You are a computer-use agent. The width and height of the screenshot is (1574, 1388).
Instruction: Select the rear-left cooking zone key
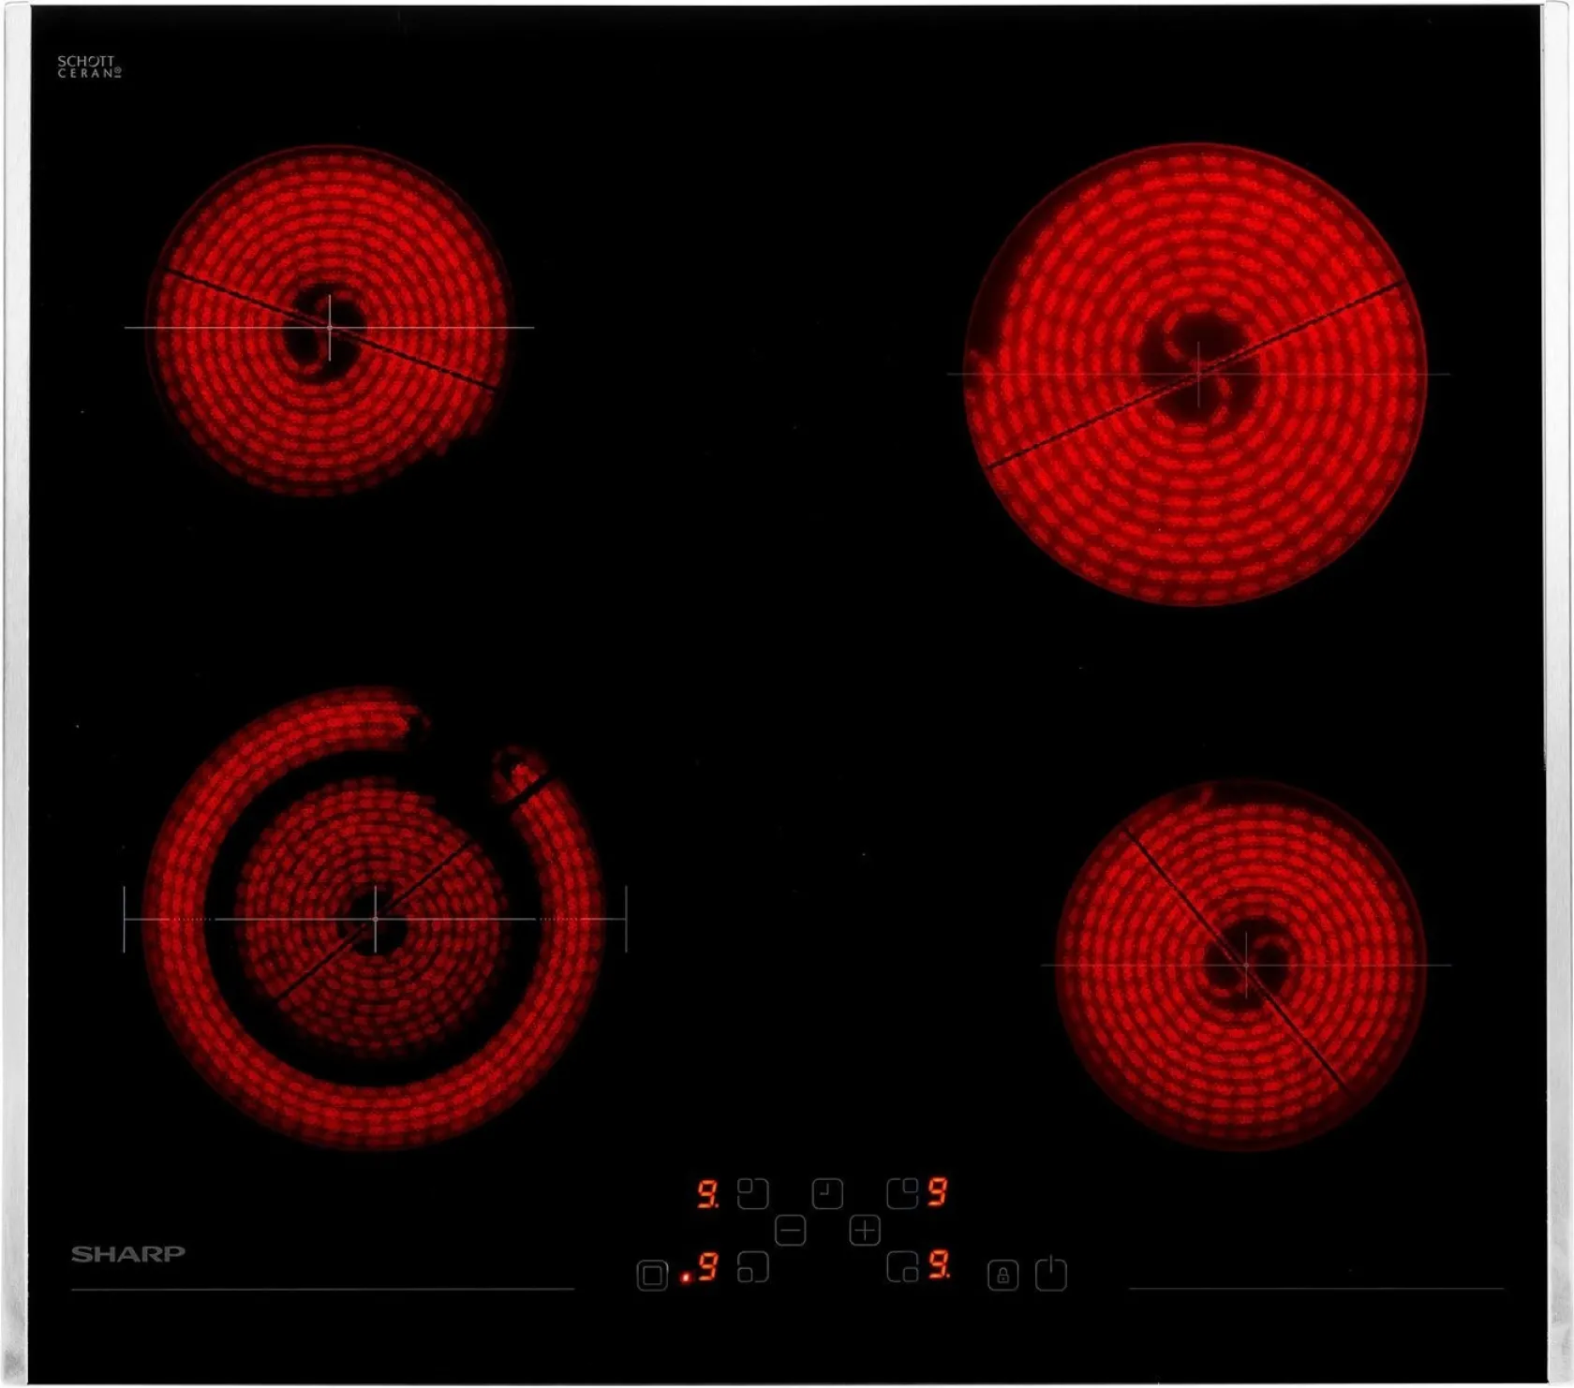(x=752, y=1194)
